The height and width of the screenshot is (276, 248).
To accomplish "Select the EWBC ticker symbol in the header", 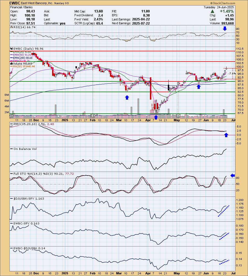I will (x=15, y=3).
